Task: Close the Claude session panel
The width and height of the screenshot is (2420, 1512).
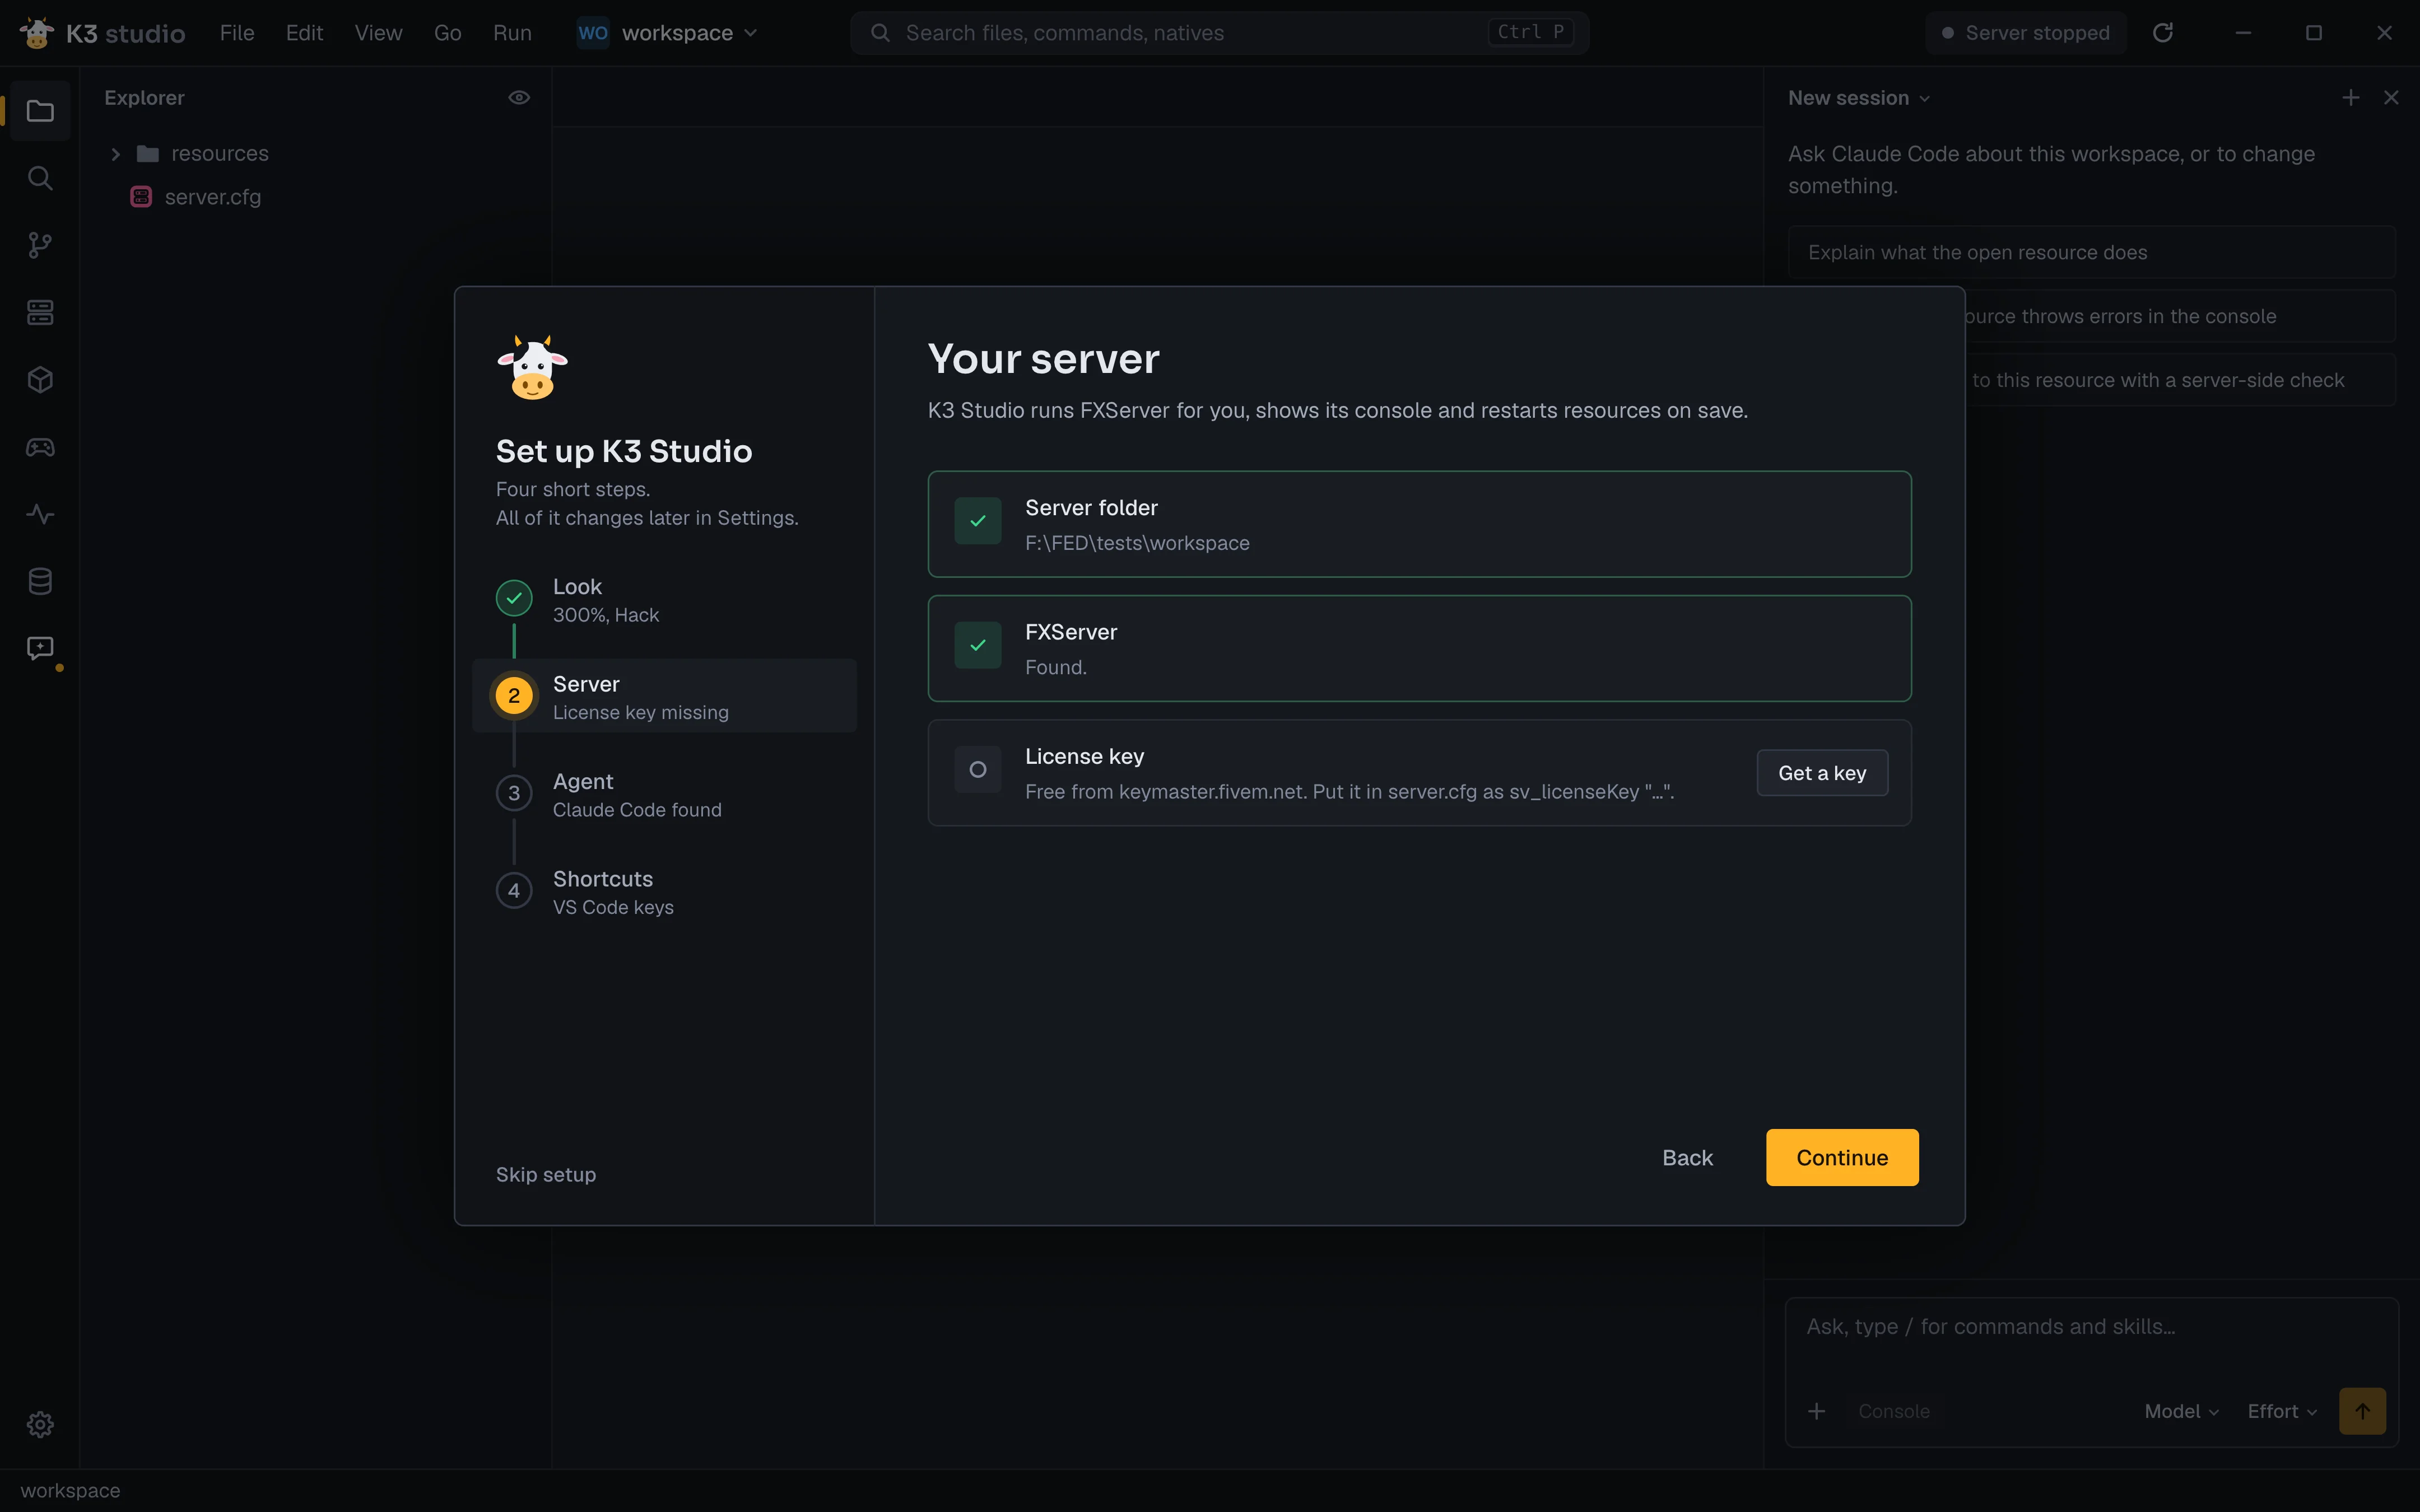Action: click(x=2391, y=97)
